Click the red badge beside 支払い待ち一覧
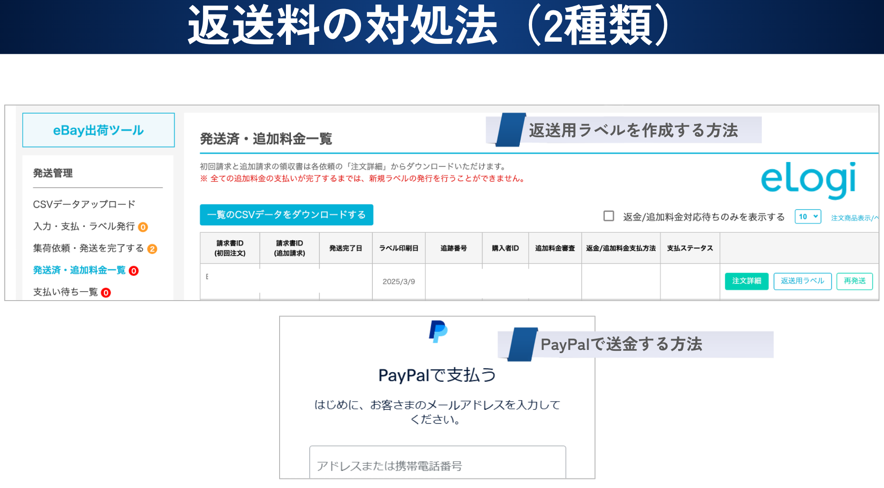The width and height of the screenshot is (884, 488). (106, 293)
